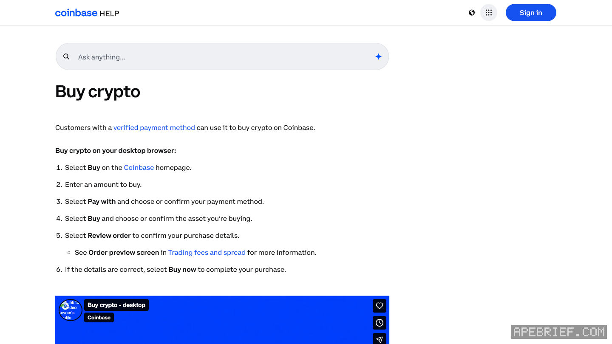Click the 'Buy crypto' page heading
Viewport: 612px width, 344px height.
coord(98,92)
